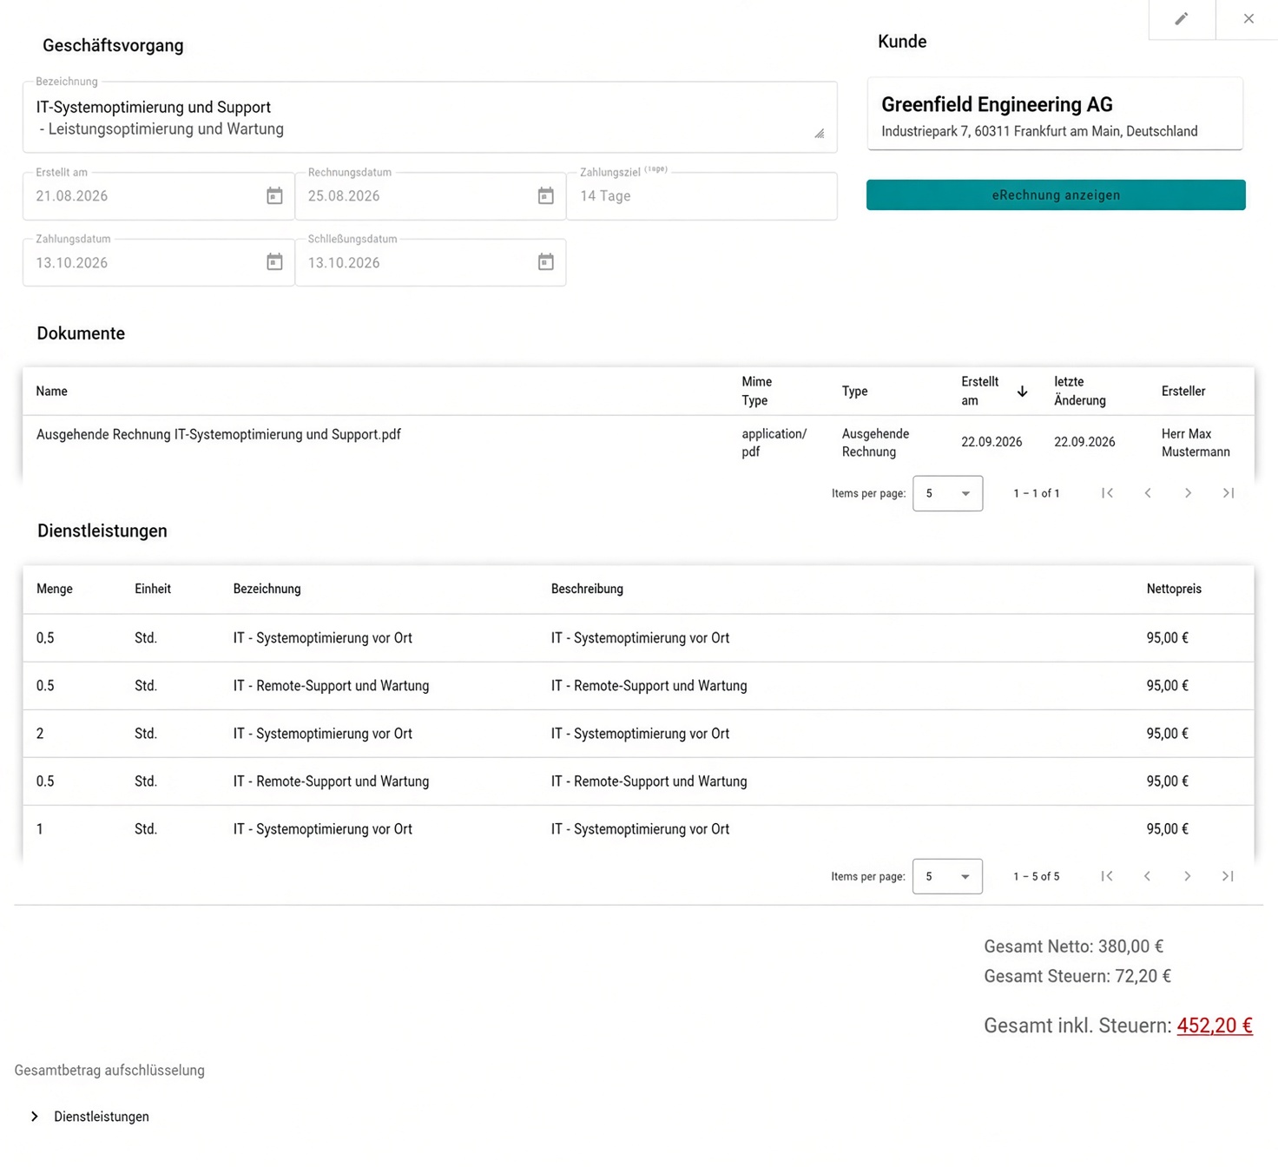The image size is (1278, 1167).
Task: Click the Gesamt Steuern: 72,20 € text
Action: click(x=1077, y=976)
